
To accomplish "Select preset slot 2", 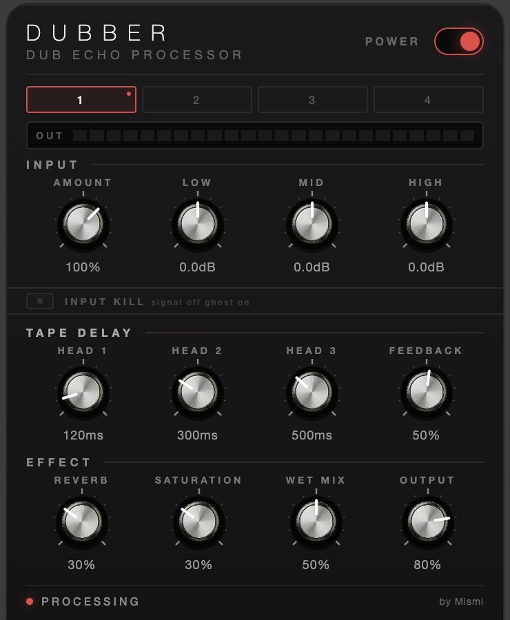I will 196,100.
